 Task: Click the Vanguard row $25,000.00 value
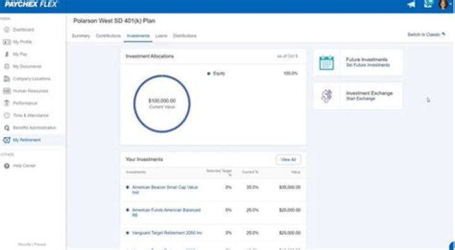coord(289,233)
